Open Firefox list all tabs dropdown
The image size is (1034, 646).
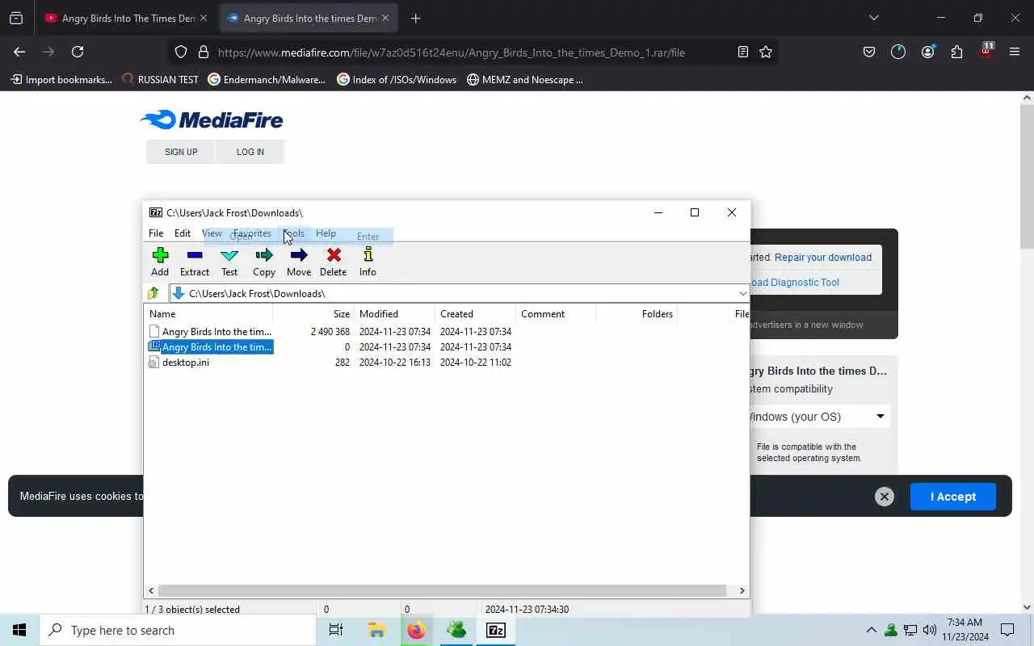pyautogui.click(x=873, y=18)
